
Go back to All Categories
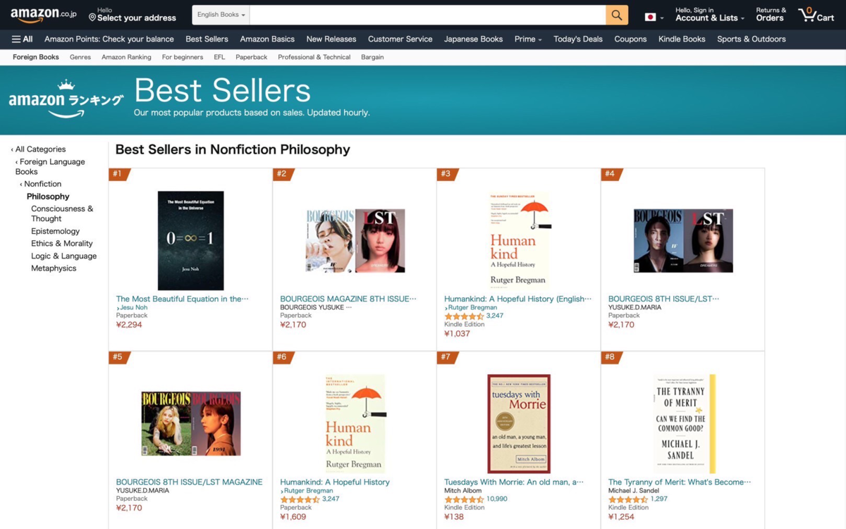(x=39, y=149)
